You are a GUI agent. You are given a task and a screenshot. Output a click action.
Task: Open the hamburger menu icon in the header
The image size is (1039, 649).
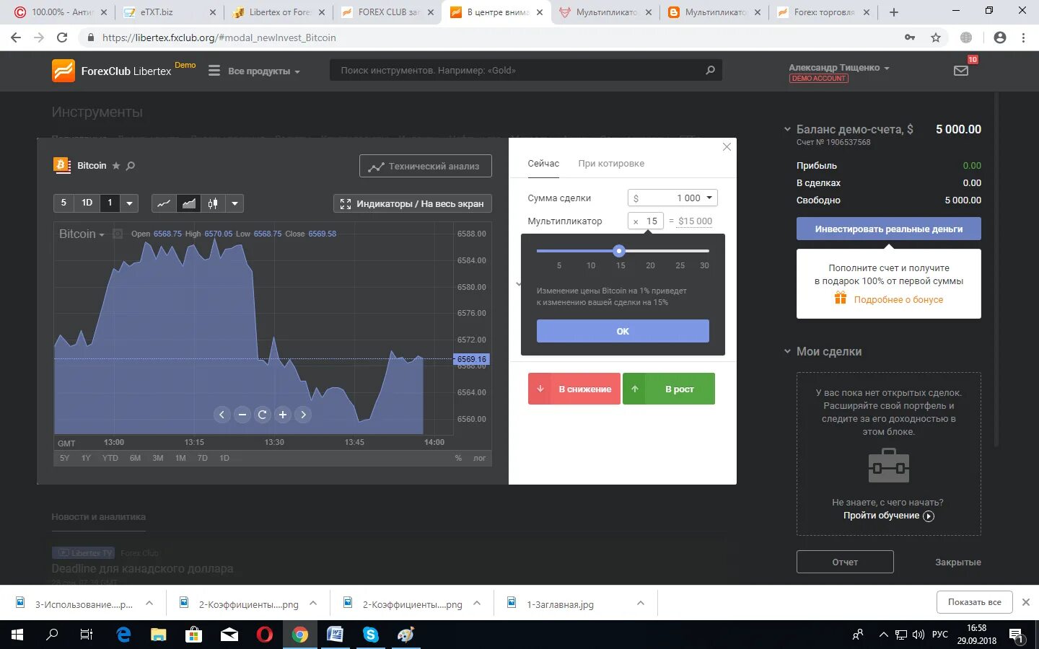(x=214, y=71)
